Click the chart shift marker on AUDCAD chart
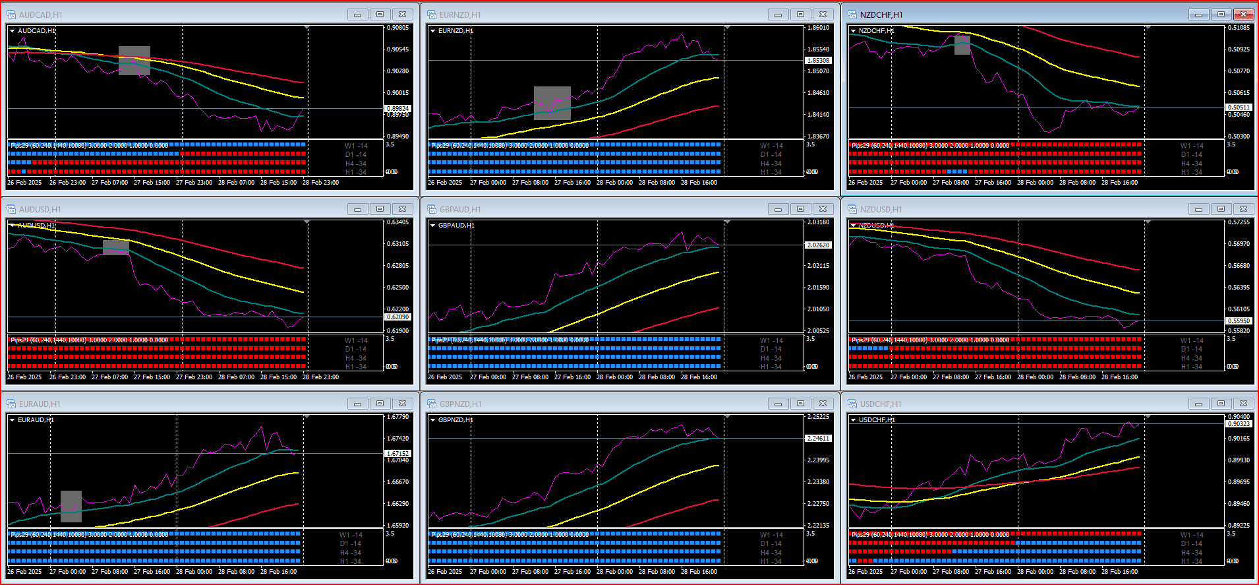The width and height of the screenshot is (1259, 585). click(307, 28)
